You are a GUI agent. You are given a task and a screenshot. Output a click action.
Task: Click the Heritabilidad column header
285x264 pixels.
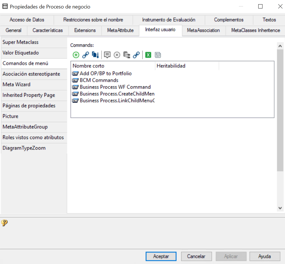tap(187, 66)
